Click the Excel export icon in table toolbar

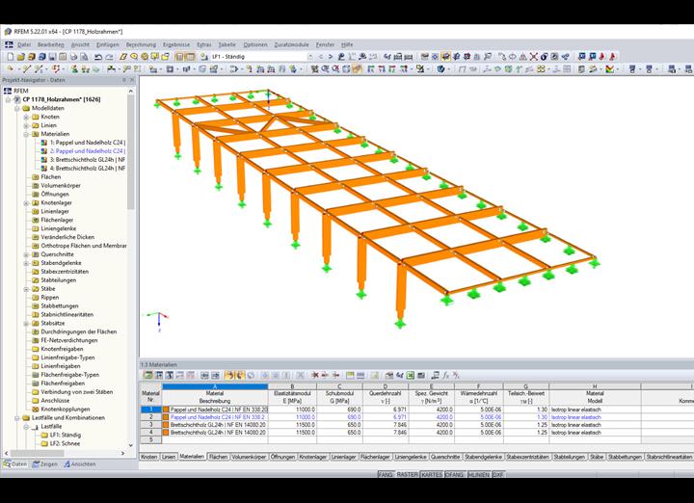click(411, 375)
